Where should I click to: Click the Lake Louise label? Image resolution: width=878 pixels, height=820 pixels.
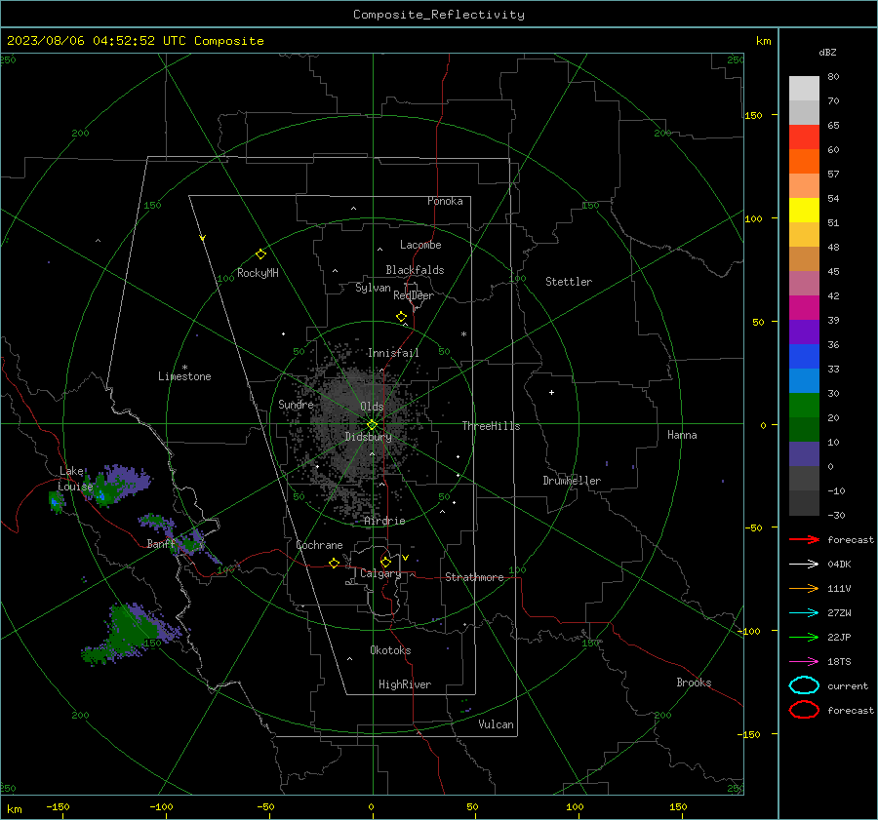tap(75, 479)
